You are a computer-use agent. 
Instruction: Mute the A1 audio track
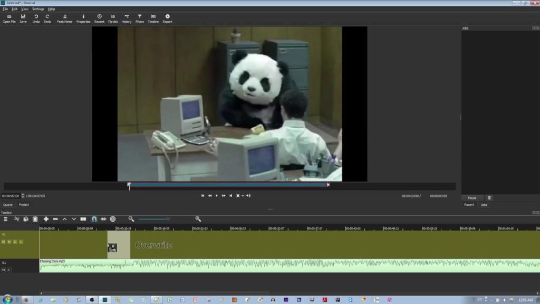click(x=3, y=270)
